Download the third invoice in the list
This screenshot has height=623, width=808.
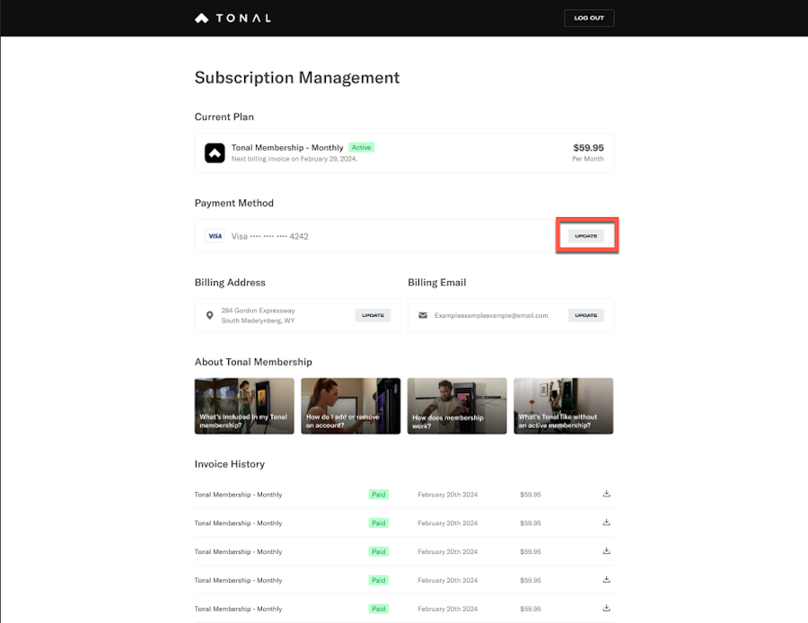click(x=607, y=551)
